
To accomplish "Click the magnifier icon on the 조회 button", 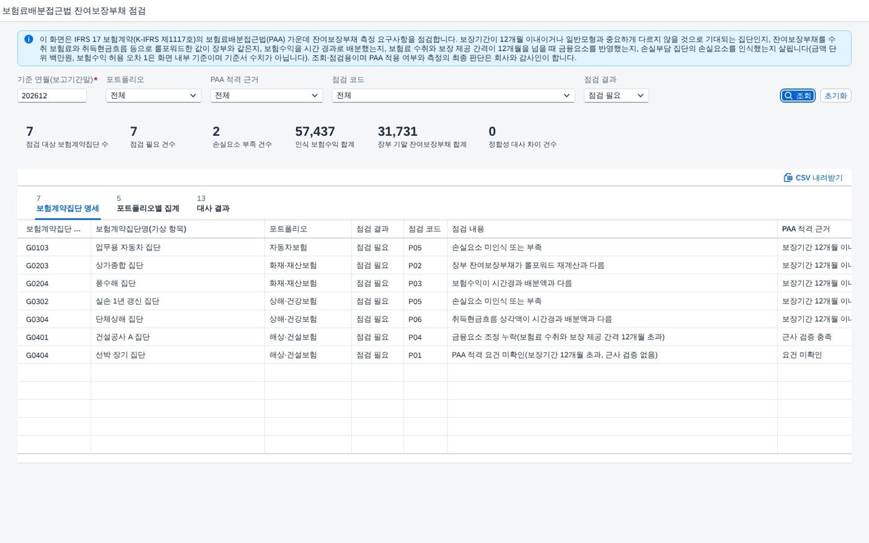I will (x=788, y=96).
